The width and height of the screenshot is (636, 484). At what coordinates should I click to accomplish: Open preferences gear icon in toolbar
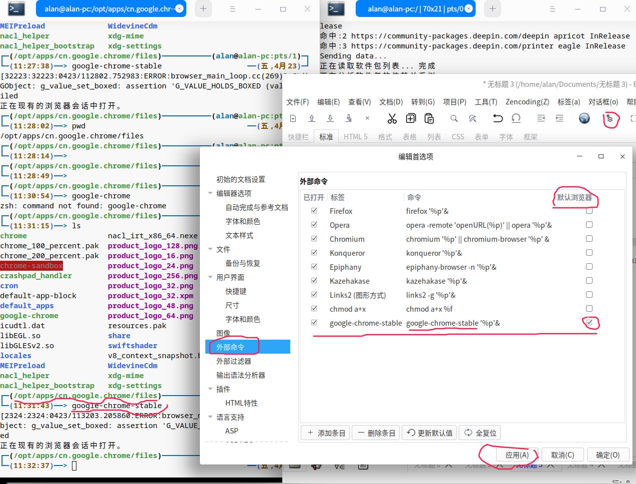pos(610,119)
